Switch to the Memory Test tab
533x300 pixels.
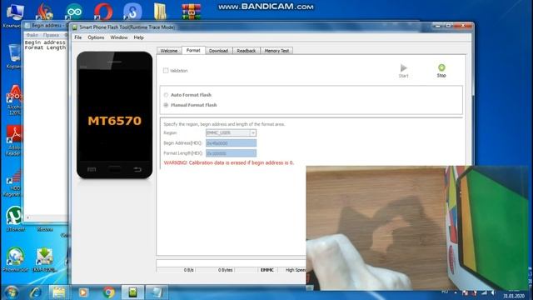[x=276, y=51]
